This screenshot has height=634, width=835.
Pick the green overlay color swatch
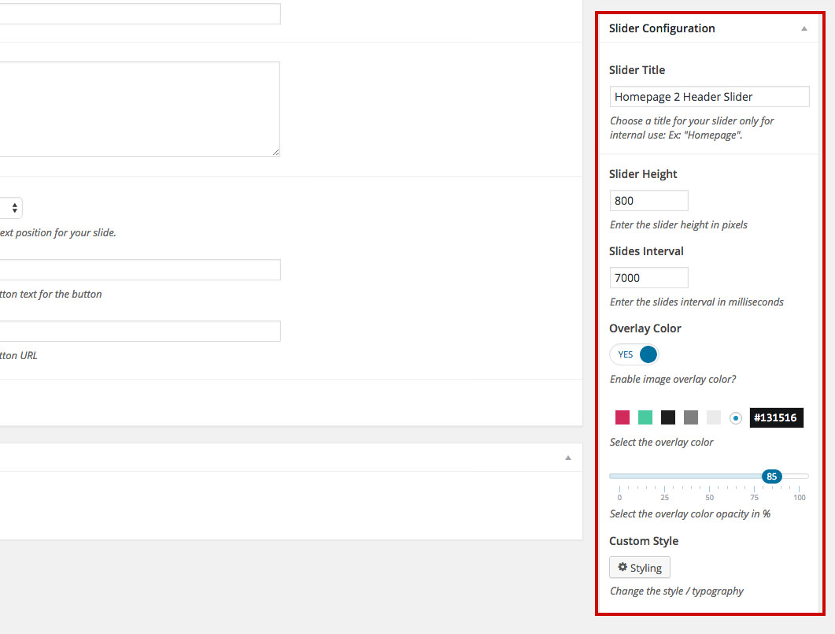coord(645,417)
